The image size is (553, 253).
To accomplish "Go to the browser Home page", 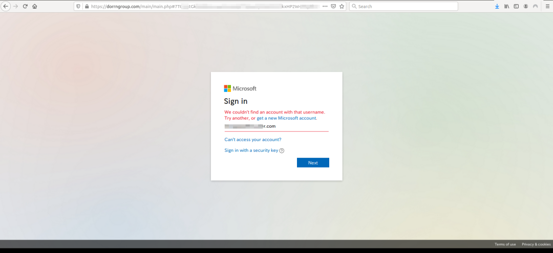I will point(35,7).
